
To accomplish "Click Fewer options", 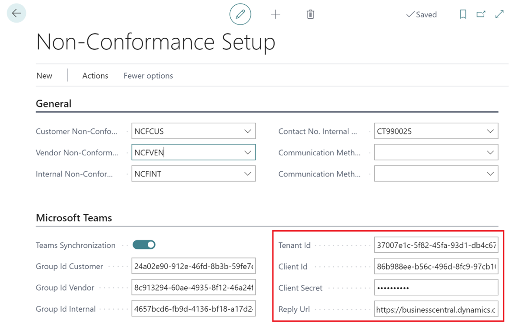I will pyautogui.click(x=148, y=76).
